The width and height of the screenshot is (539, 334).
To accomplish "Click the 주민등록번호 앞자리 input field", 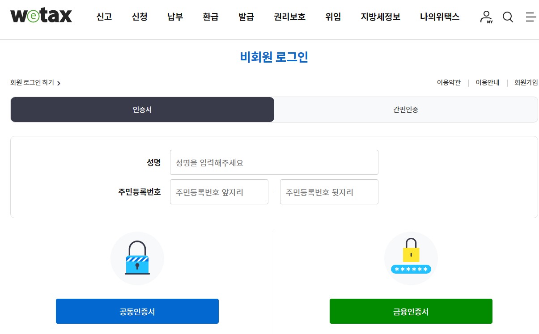I will pyautogui.click(x=219, y=191).
